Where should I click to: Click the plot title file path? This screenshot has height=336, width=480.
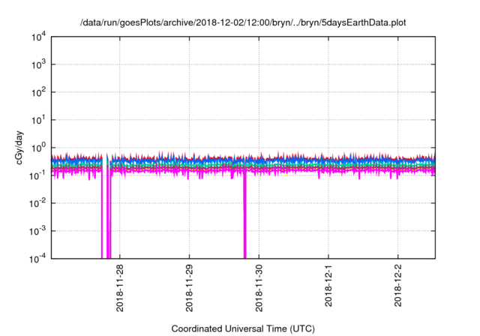click(243, 22)
